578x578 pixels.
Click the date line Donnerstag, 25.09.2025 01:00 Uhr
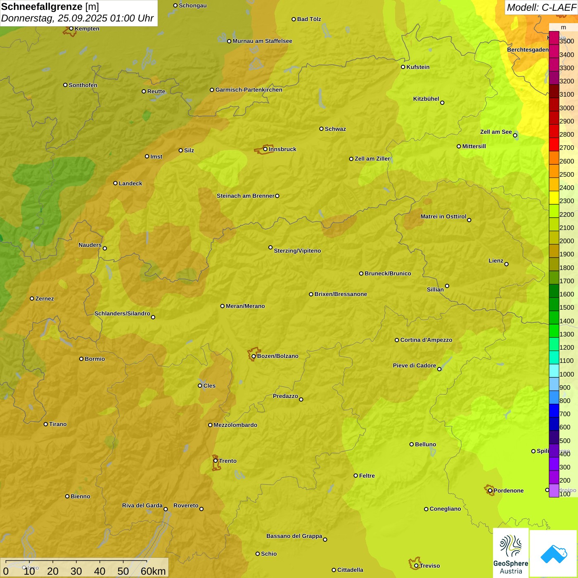[77, 18]
